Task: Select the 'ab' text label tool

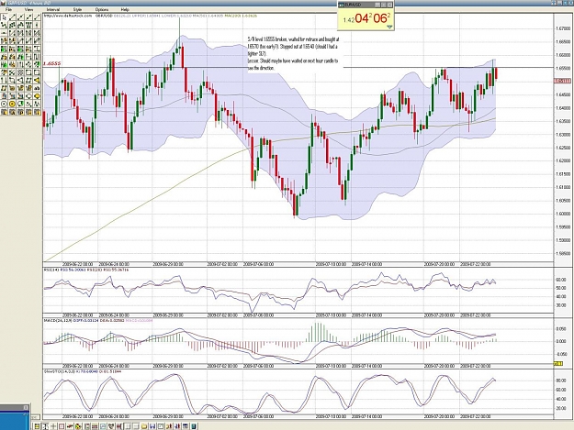Action: [37, 88]
